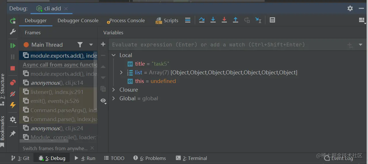The image size is (368, 164).
Task: Toggle mute breakpoints
Action: click(13, 94)
